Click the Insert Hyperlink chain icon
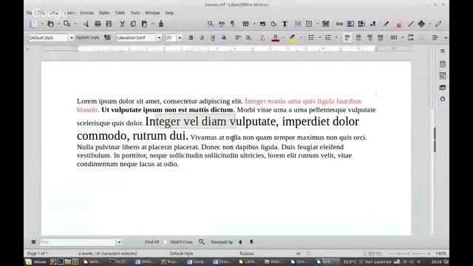Viewport: 473px width, 266px height. pyautogui.click(x=339, y=24)
